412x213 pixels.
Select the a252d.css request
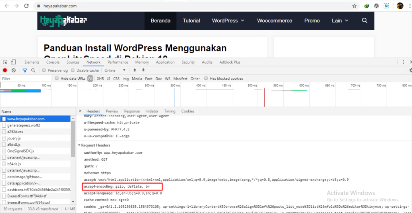pyautogui.click(x=35, y=132)
